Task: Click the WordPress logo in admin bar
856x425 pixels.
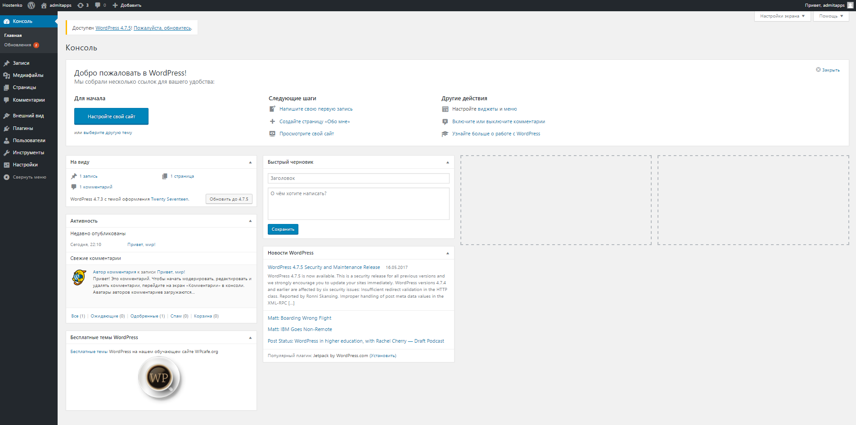Action: click(x=31, y=5)
